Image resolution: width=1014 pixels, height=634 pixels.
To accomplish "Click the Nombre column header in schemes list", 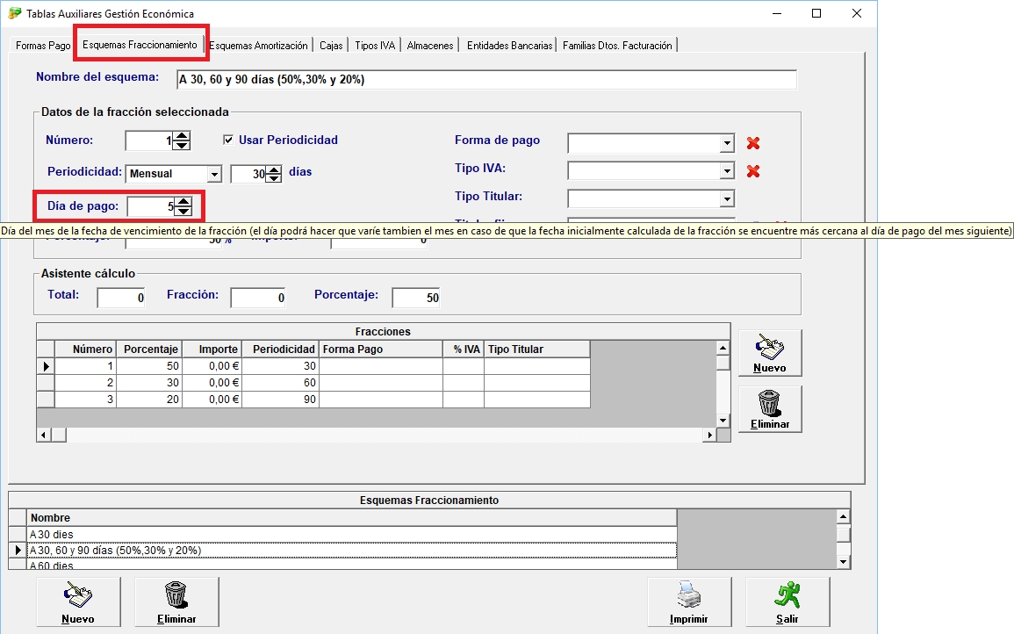I will point(352,517).
